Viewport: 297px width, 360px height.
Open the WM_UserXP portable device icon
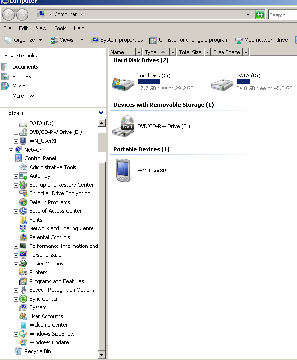123,170
